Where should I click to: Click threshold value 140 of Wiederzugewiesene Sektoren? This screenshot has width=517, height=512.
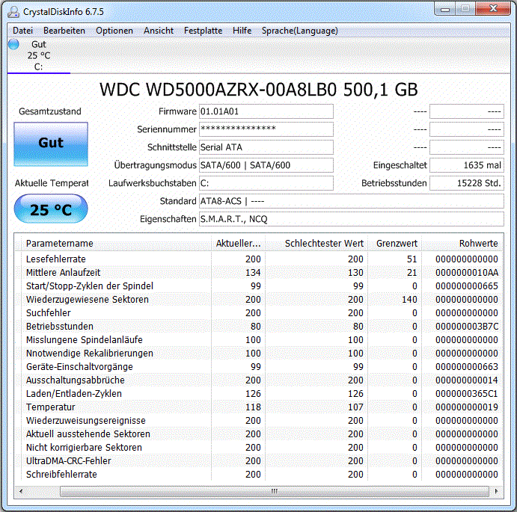point(409,300)
